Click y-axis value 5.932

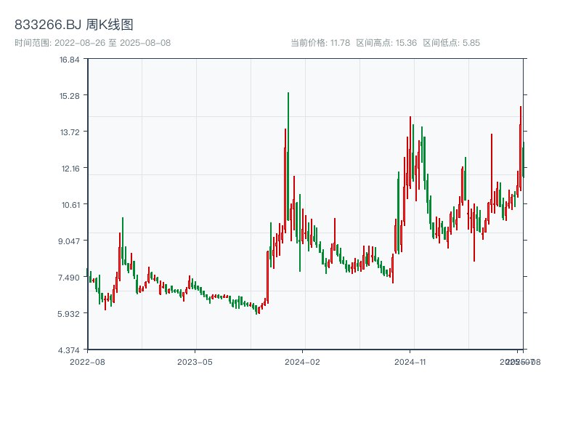68,314
